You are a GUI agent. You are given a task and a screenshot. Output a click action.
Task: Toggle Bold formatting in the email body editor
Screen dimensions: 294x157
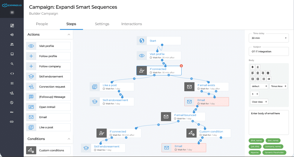253,67
